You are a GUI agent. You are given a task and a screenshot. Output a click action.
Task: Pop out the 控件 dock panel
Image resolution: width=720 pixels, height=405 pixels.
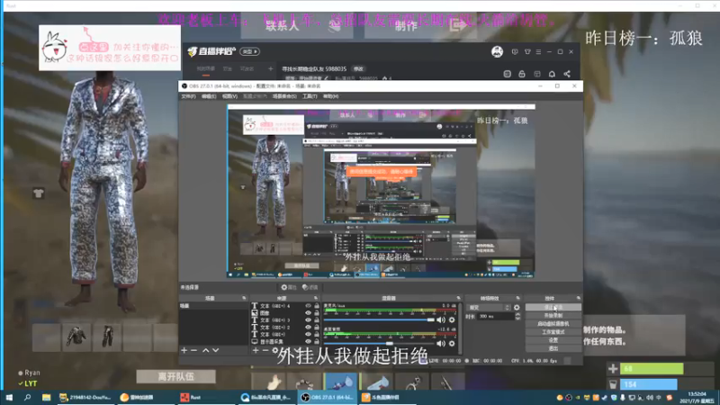pyautogui.click(x=578, y=299)
